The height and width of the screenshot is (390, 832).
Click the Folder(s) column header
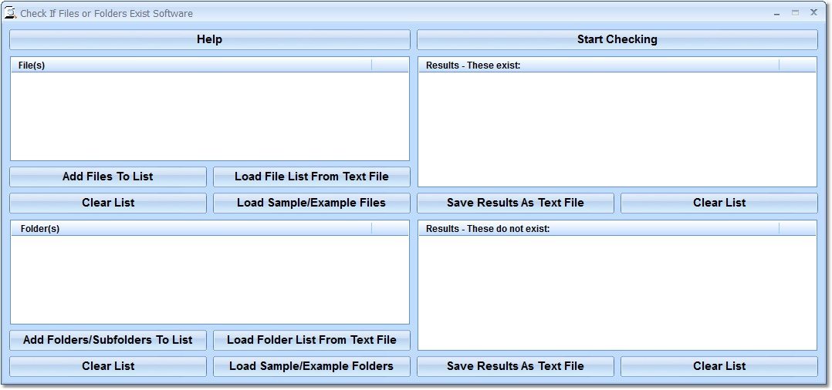pyautogui.click(x=191, y=229)
